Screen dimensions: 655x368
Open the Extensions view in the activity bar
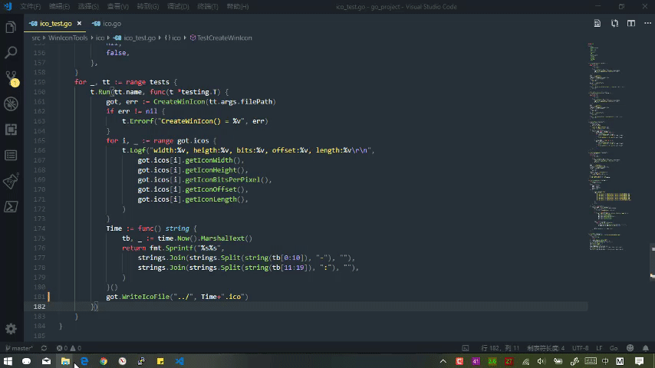click(11, 130)
